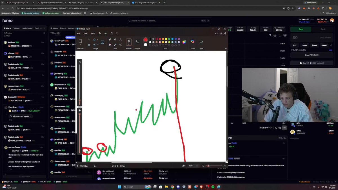Open Paint's Edit colors wheel
The image size is (338, 190).
pyautogui.click(x=184, y=42)
